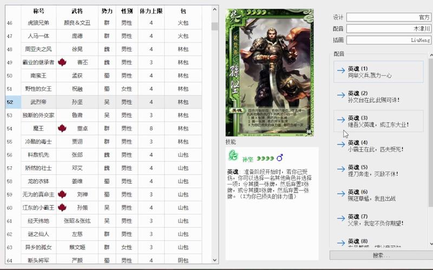
Task: Click the voice list scroll down arrow
Action: pos(431,244)
